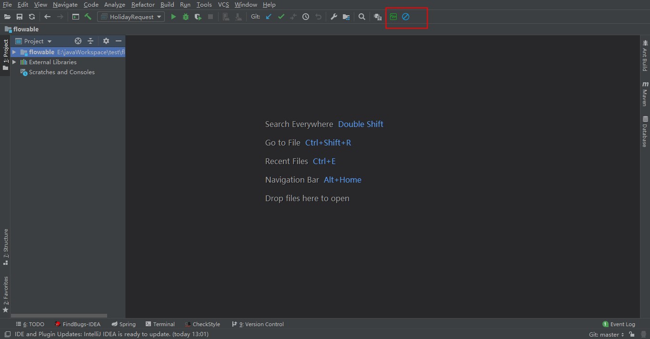Click the Git update project arrow
Screen dimensions: 650x339
point(269,17)
